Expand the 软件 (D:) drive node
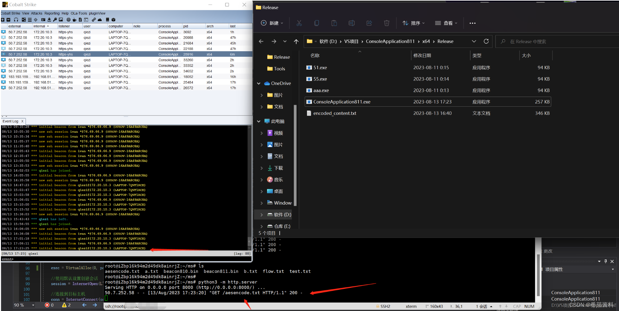The height and width of the screenshot is (311, 619). pyautogui.click(x=262, y=215)
